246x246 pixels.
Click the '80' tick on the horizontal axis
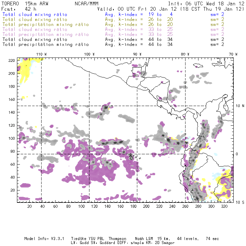[68, 206]
